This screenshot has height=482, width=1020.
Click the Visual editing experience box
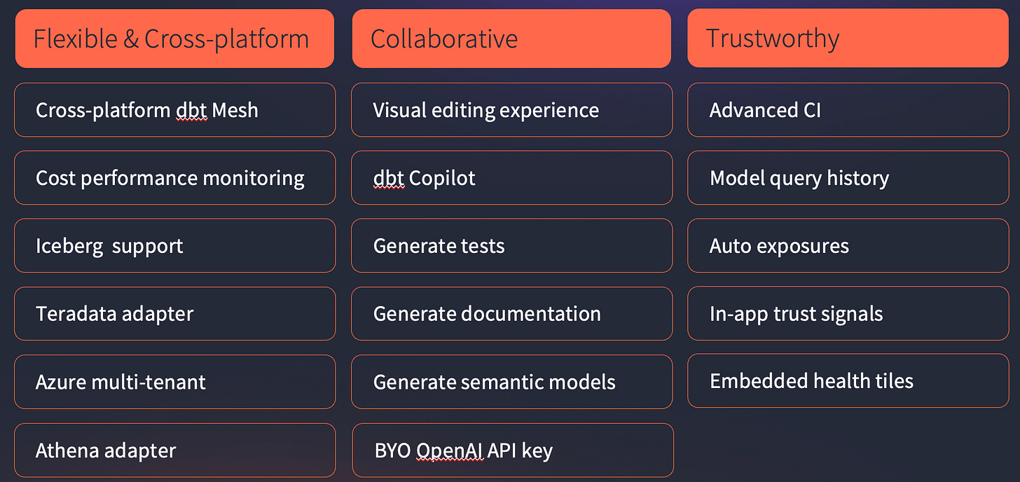(x=512, y=110)
